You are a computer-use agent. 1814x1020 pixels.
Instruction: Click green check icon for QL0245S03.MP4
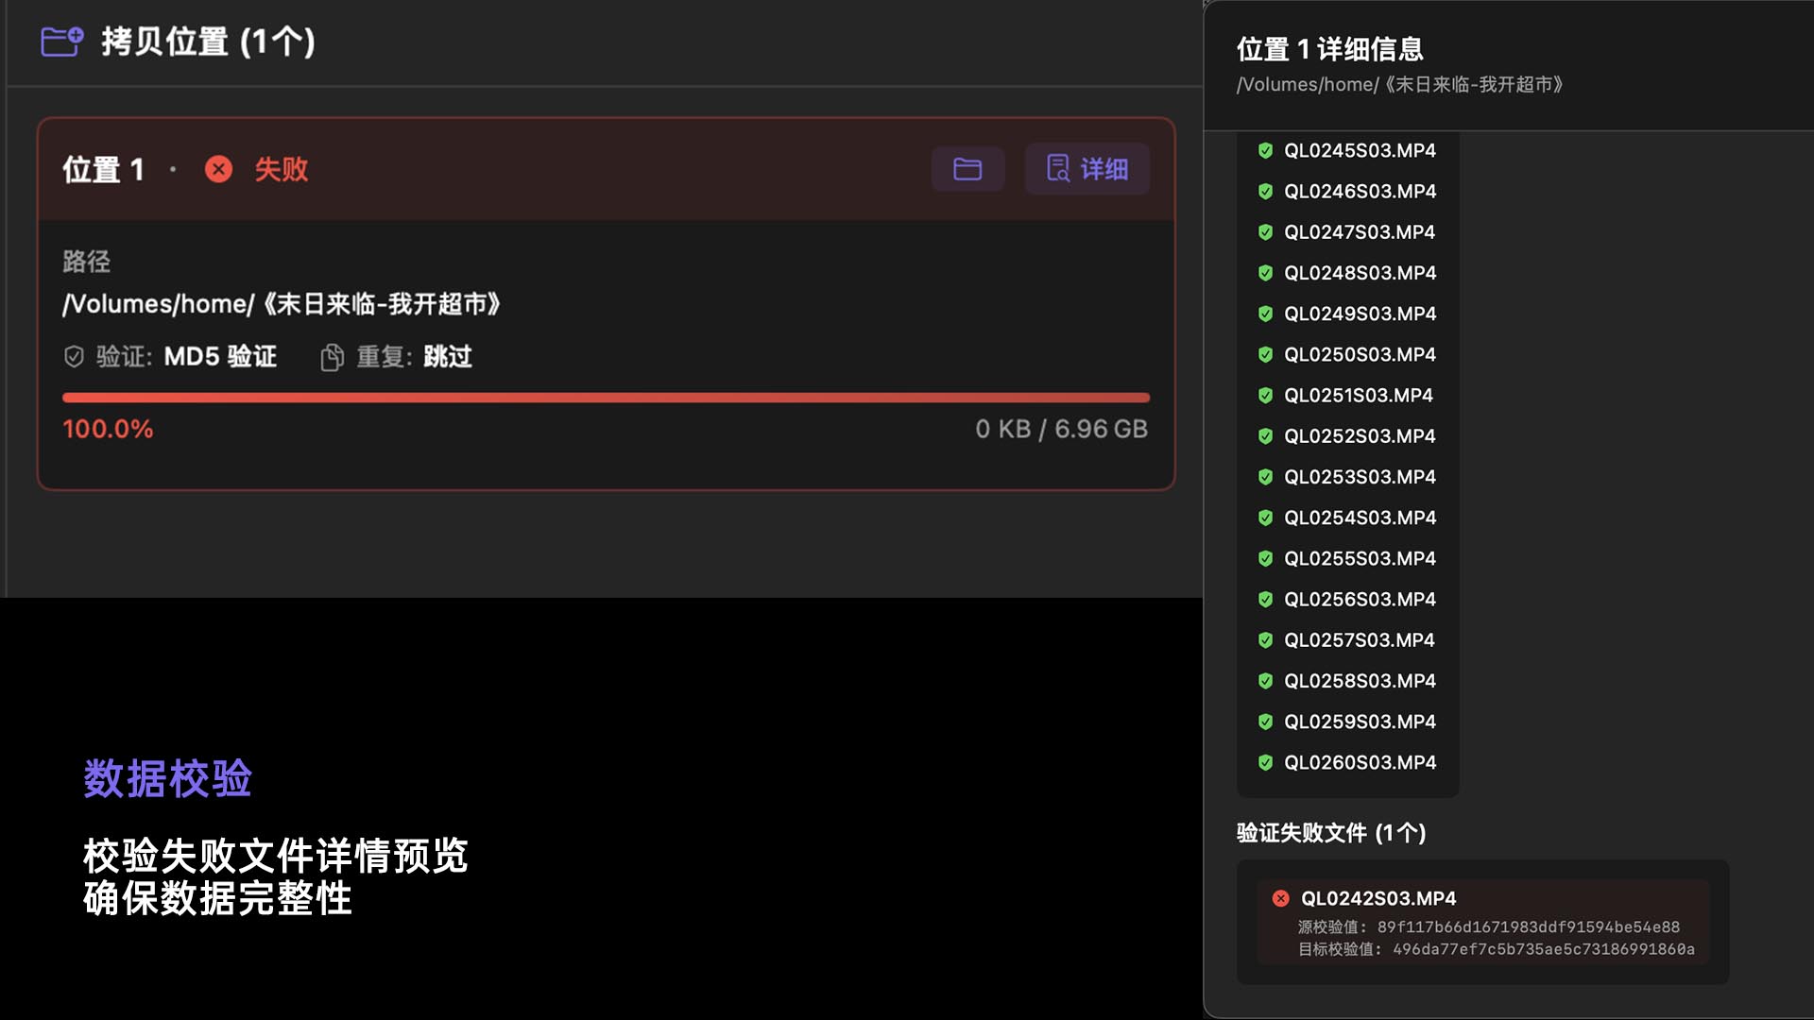pos(1265,150)
